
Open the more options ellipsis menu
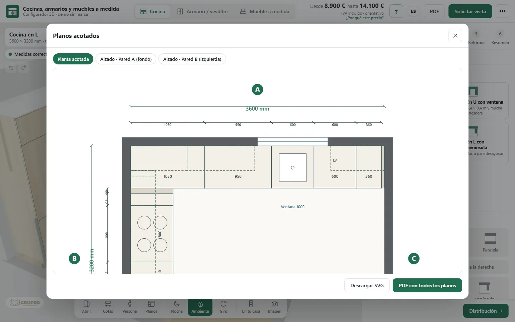(502, 11)
